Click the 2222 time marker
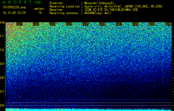 (36, 24)
